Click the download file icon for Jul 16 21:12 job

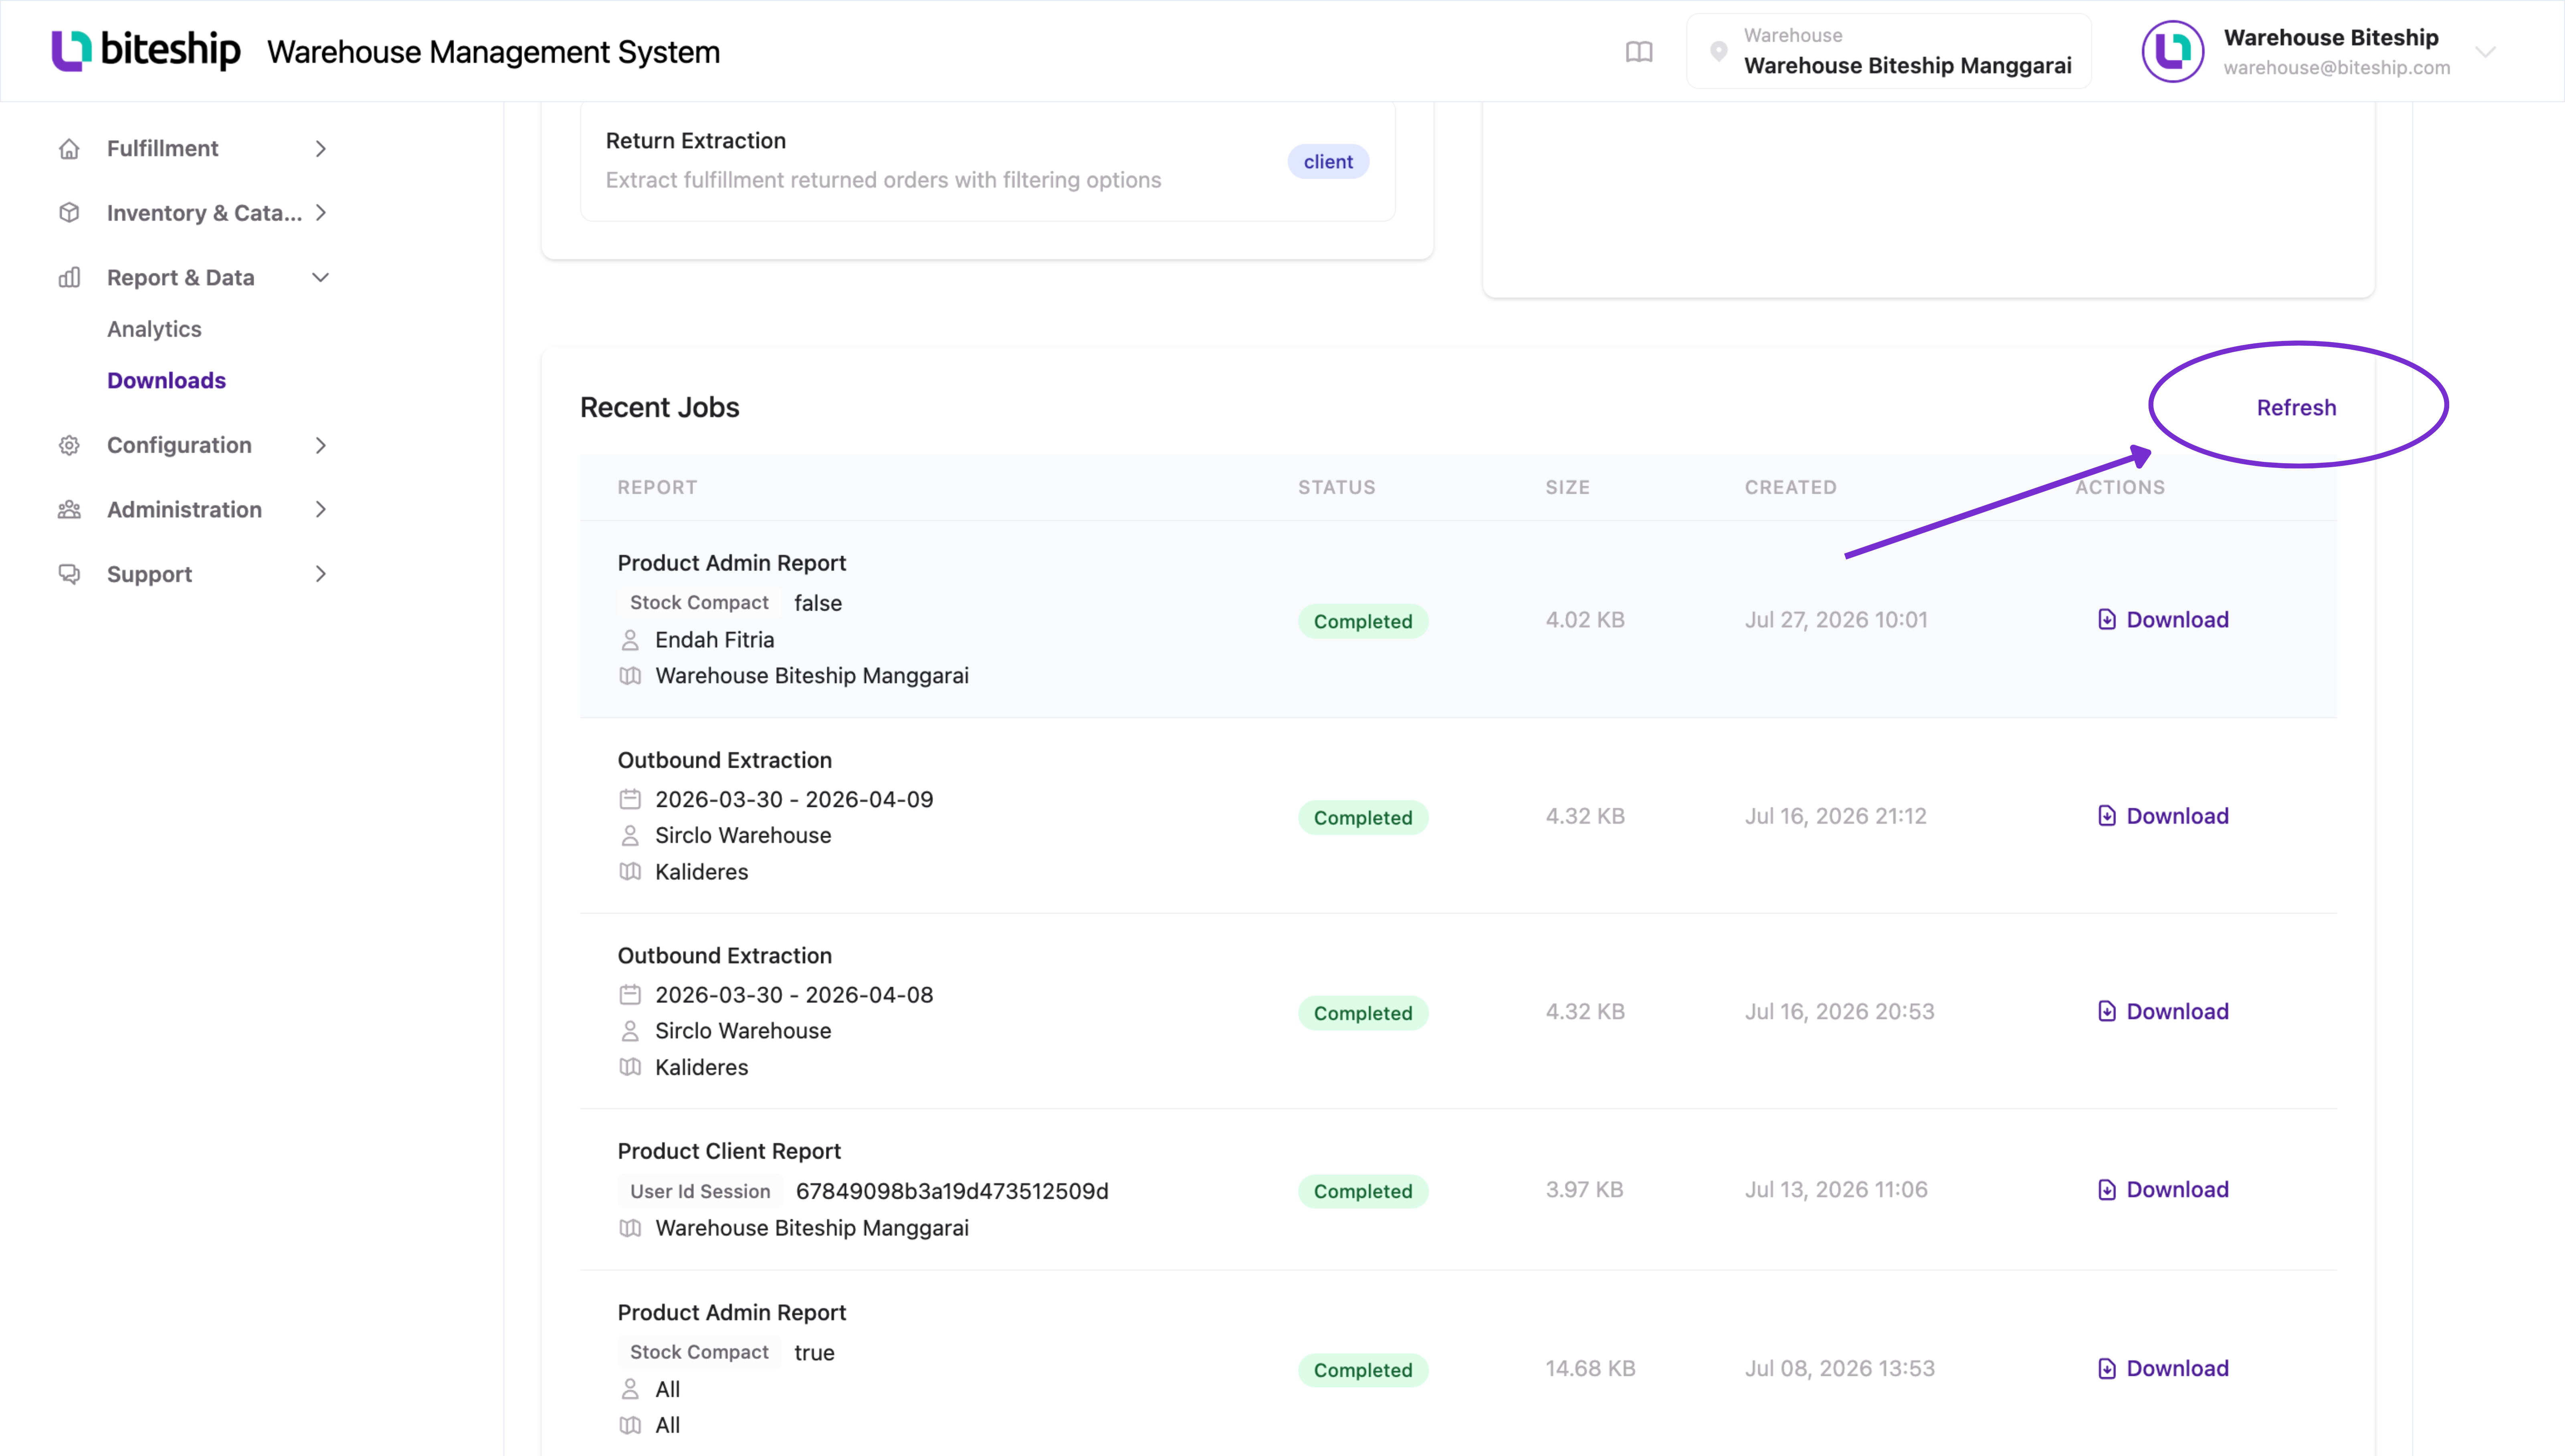tap(2106, 816)
